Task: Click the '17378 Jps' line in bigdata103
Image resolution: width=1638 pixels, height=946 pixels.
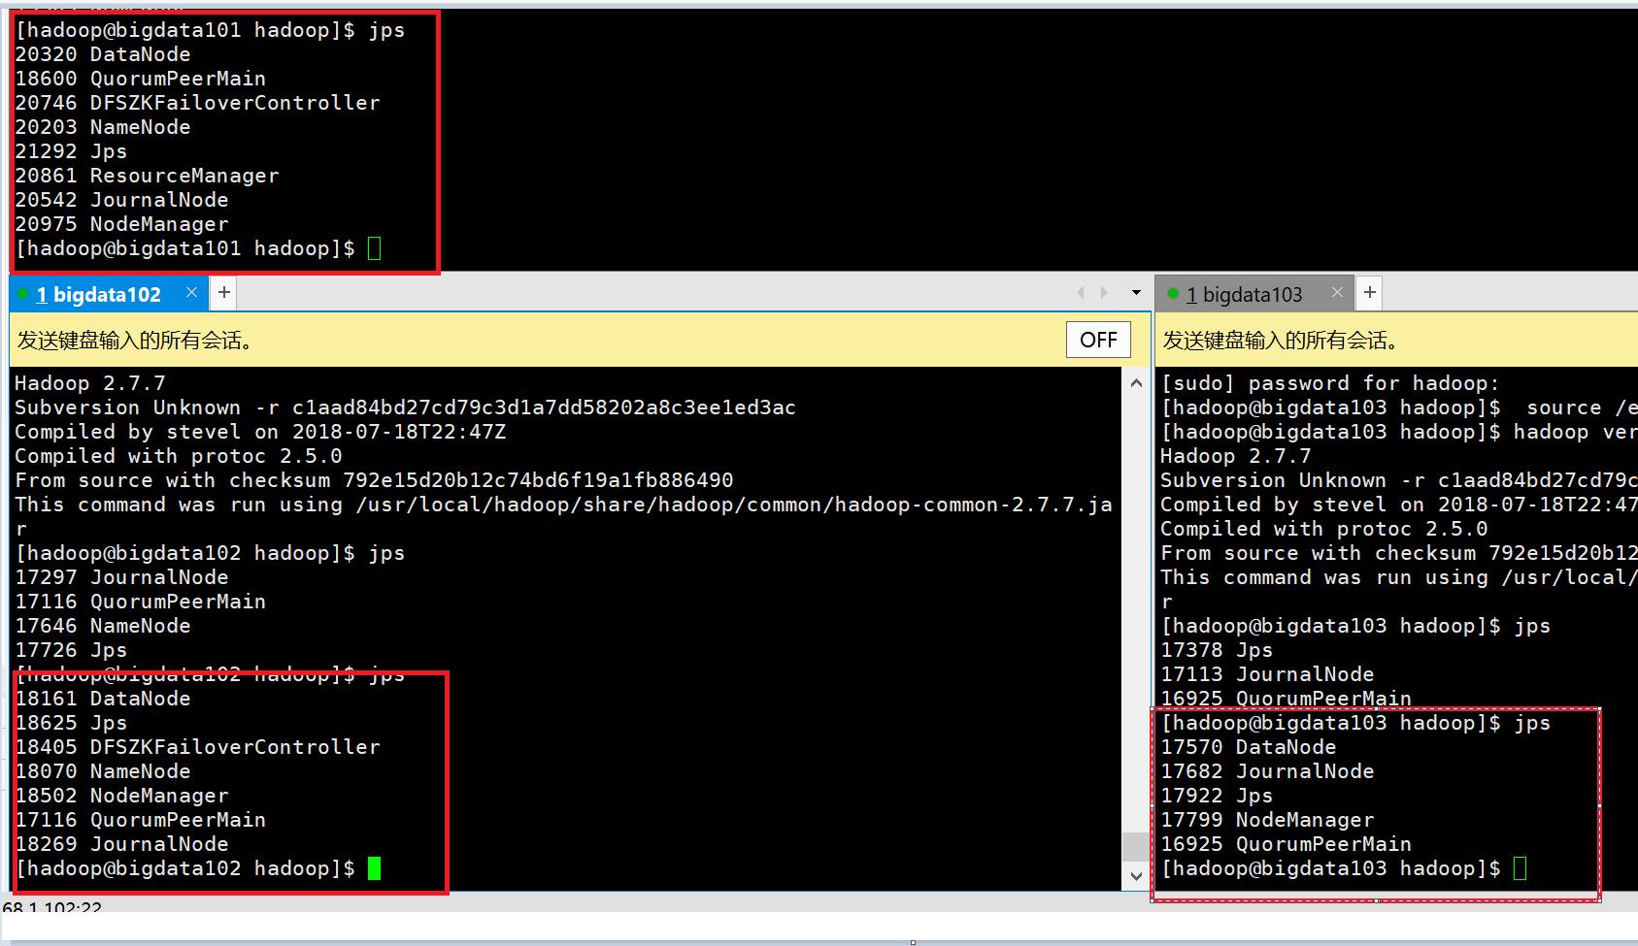Action: pos(1217,650)
